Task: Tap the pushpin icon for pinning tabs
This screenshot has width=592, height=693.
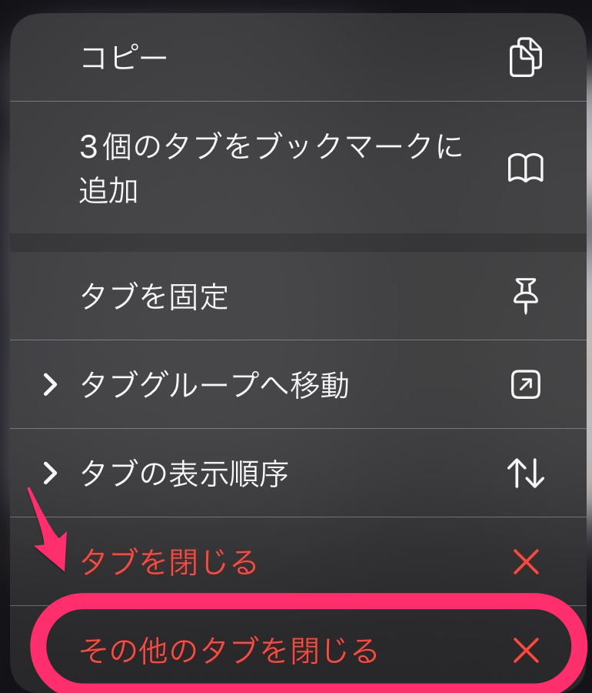Action: pyautogui.click(x=526, y=296)
